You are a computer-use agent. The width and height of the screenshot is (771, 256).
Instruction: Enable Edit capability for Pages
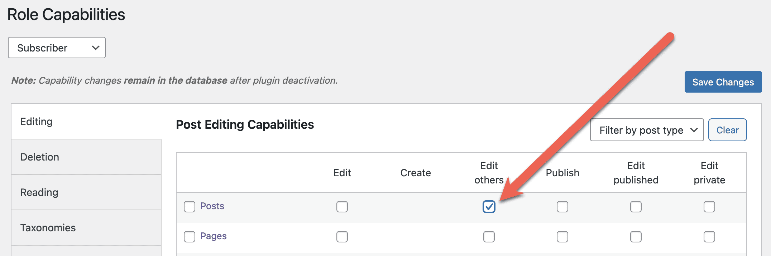tap(342, 237)
